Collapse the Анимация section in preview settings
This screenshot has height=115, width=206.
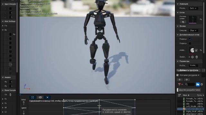click(x=178, y=4)
